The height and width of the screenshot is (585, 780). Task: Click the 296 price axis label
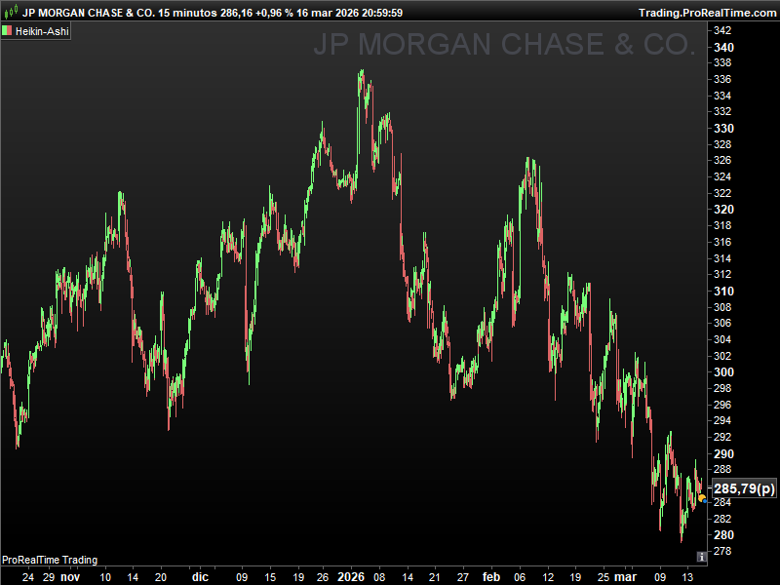722,405
